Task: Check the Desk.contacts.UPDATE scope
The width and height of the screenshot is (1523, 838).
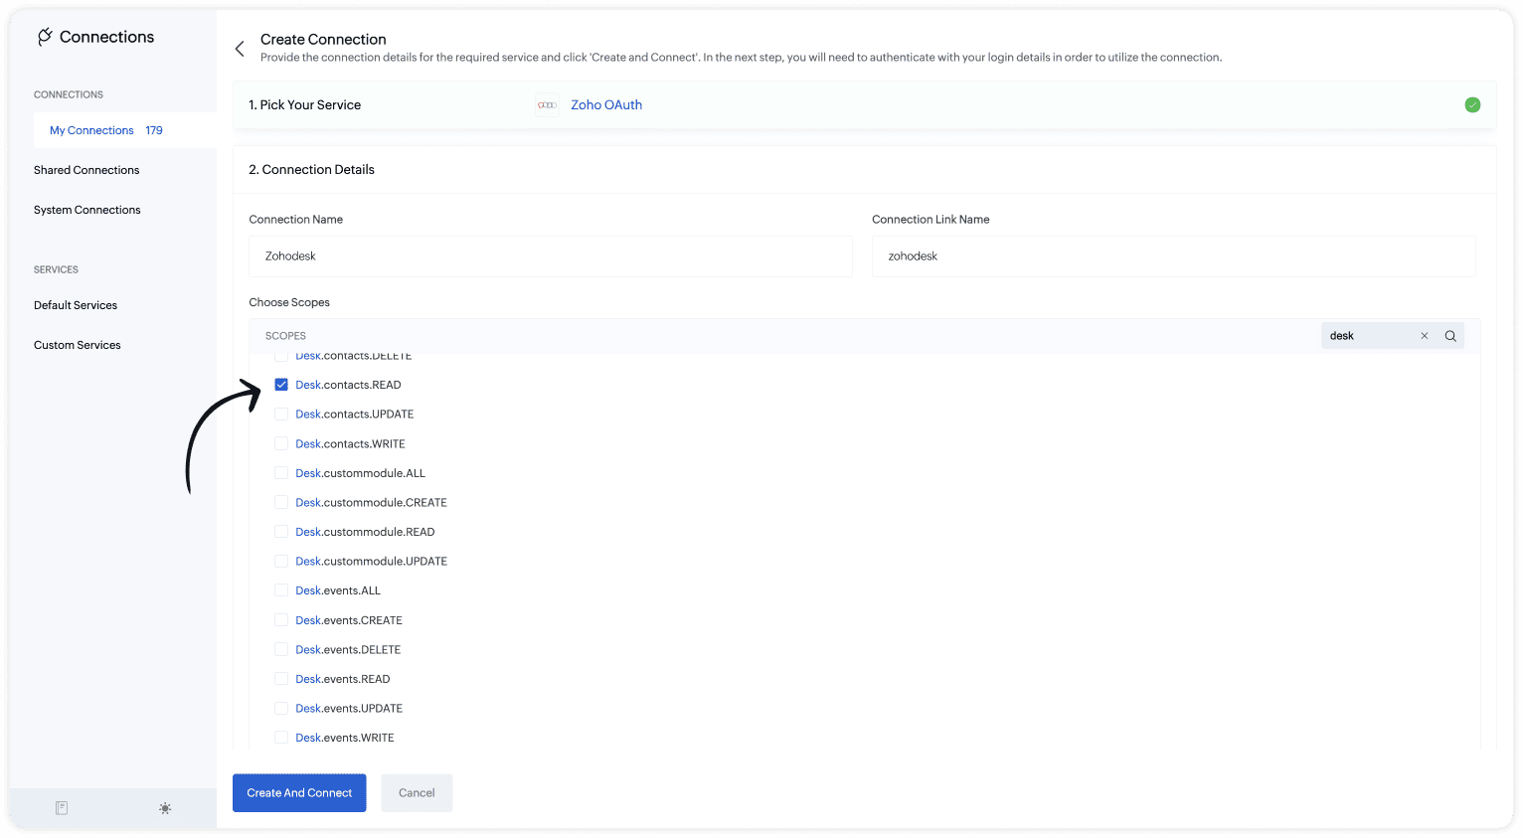Action: (x=281, y=414)
